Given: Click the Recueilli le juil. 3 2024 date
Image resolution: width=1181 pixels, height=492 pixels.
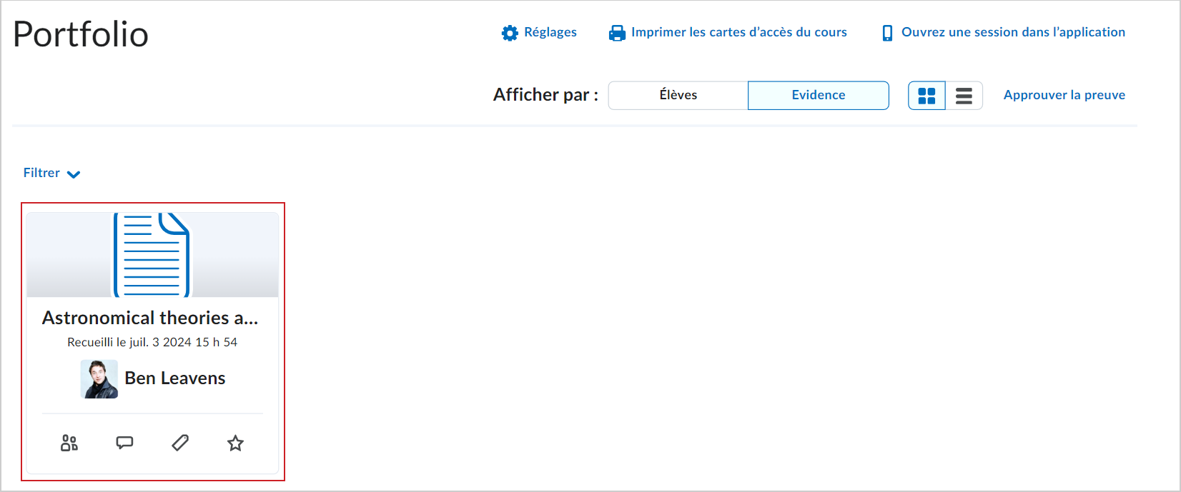Looking at the screenshot, I should pyautogui.click(x=152, y=342).
